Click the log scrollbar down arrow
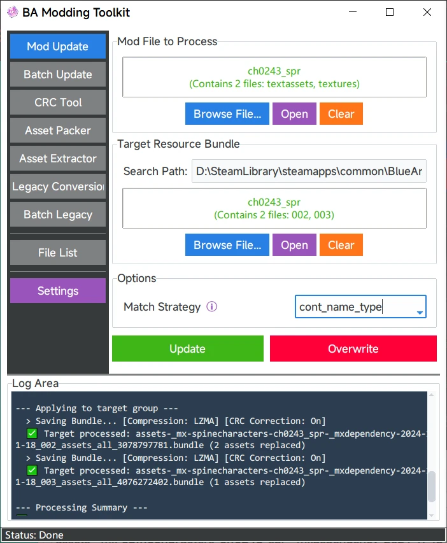447x543 pixels. tap(432, 515)
